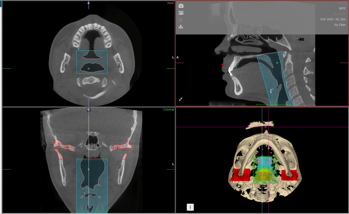Click the WW:3000 / WL:500 window level text

coord(333,19)
